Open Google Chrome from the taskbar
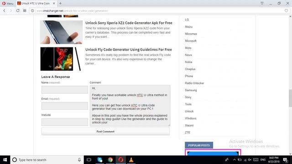The image size is (292, 164). 110,160
